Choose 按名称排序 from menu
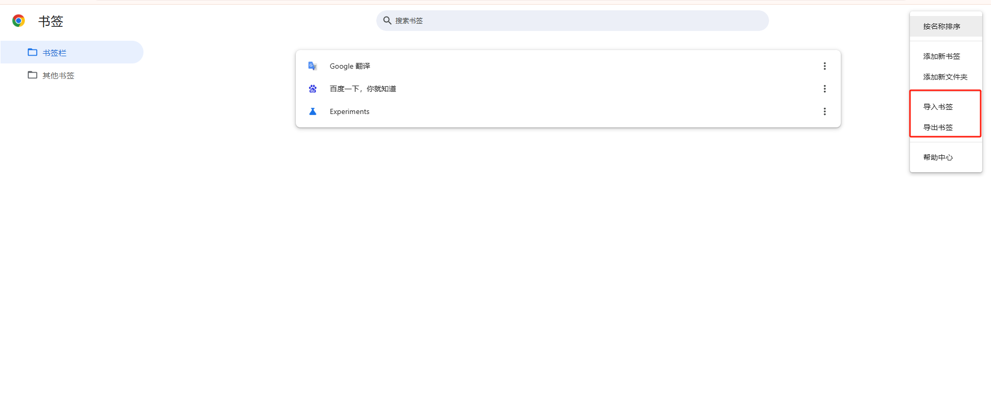This screenshot has width=991, height=407. click(946, 26)
